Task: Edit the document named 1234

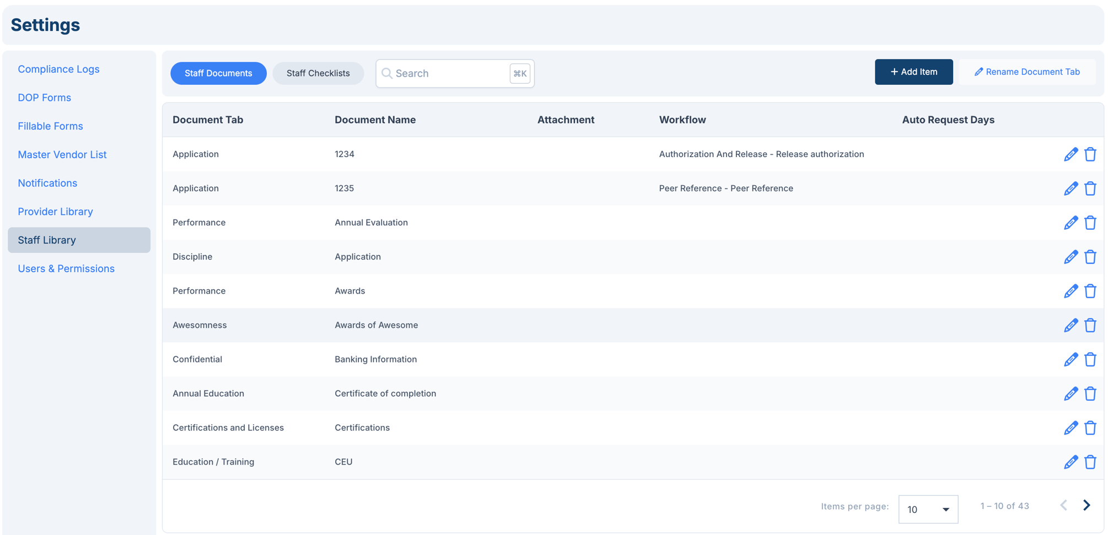Action: pos(1071,154)
